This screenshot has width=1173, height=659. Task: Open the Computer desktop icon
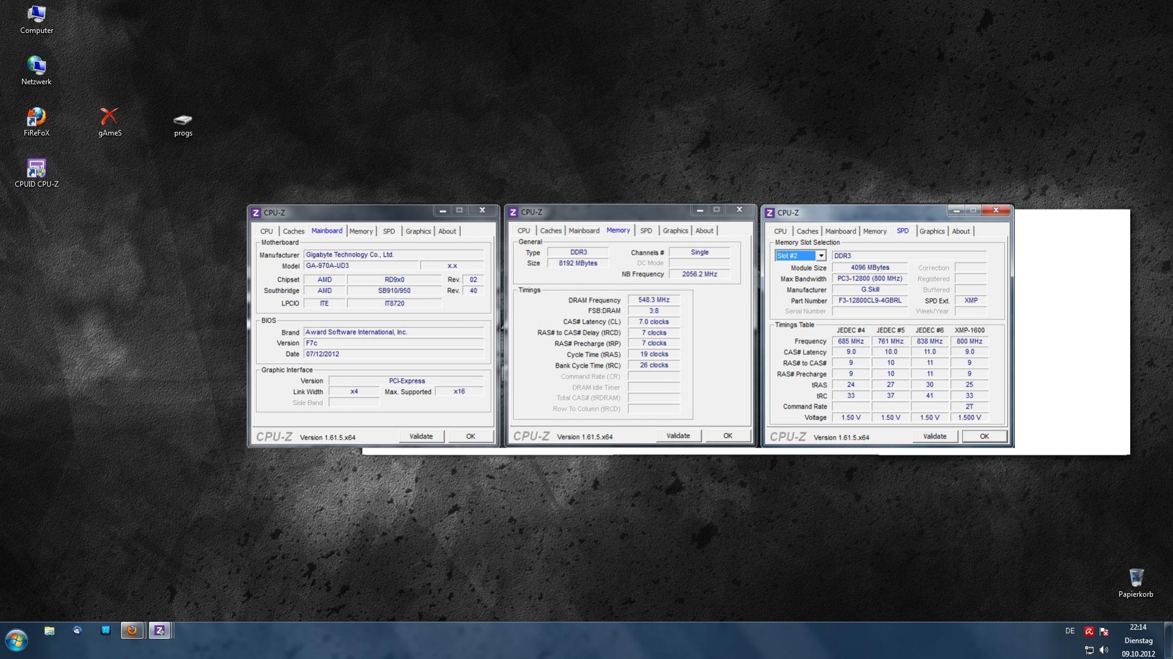(37, 20)
